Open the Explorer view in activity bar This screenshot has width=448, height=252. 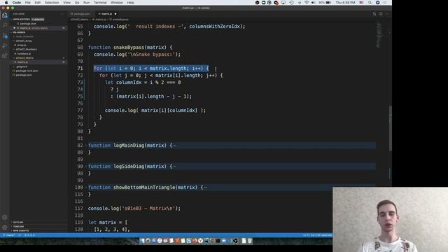5,15
